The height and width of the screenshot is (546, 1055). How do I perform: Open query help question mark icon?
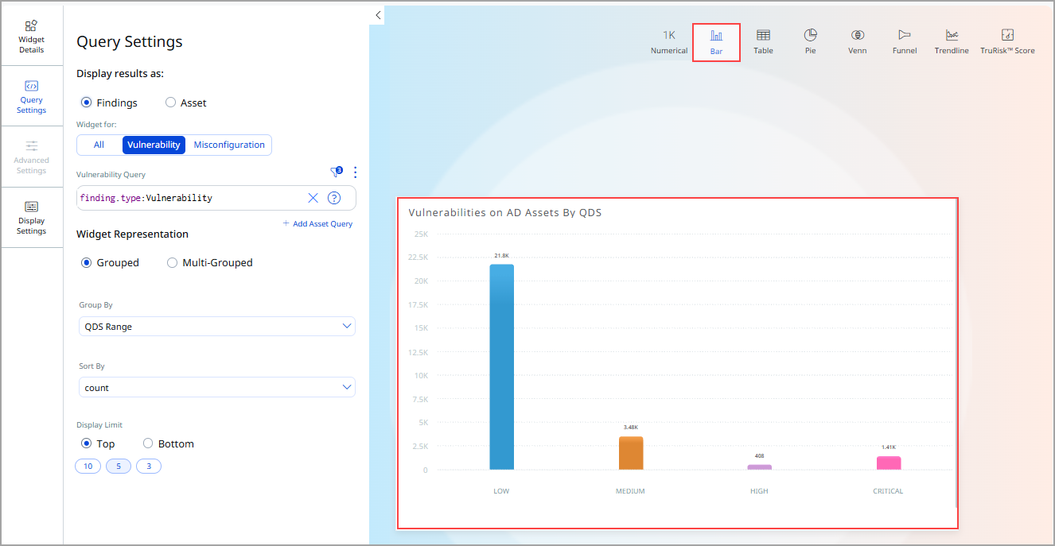coord(334,198)
